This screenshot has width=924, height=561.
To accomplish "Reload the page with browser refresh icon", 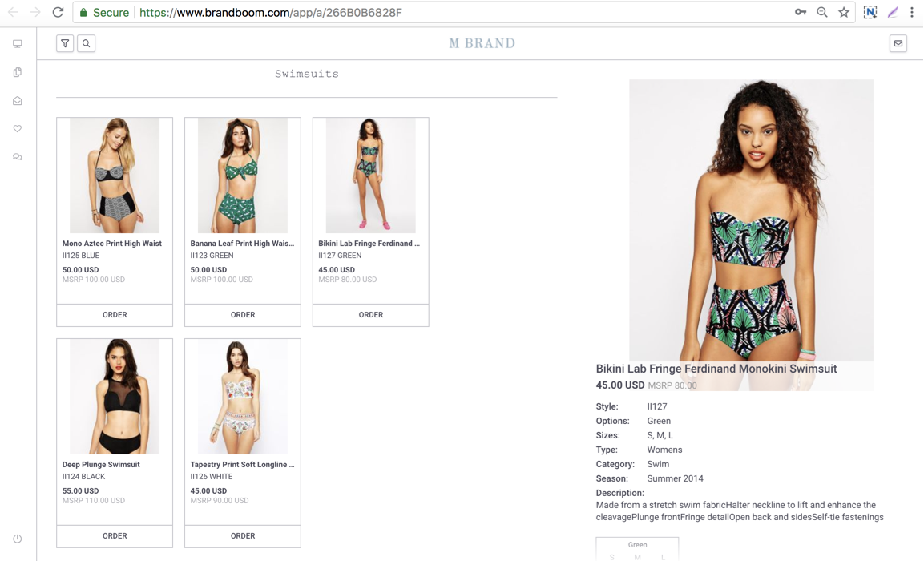I will coord(58,12).
